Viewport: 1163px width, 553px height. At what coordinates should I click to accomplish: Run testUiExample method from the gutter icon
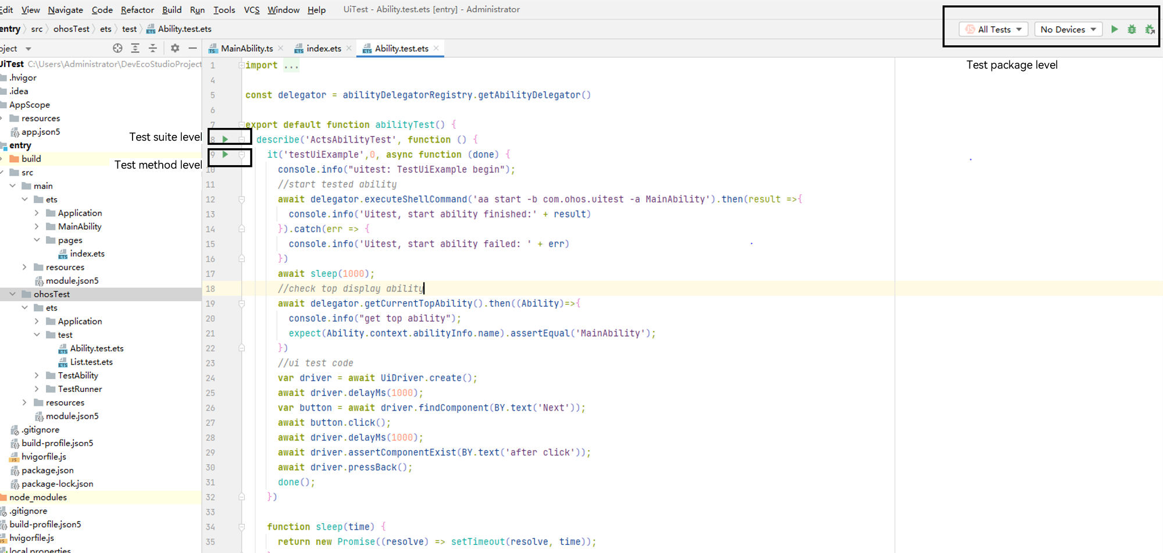point(224,155)
